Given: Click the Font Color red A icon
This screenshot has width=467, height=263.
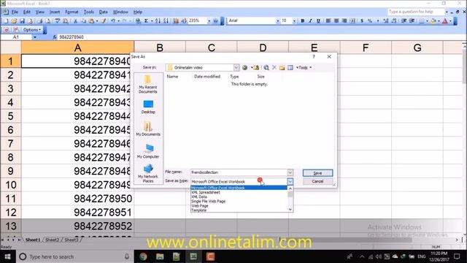Looking at the screenshot, I should 445,21.
